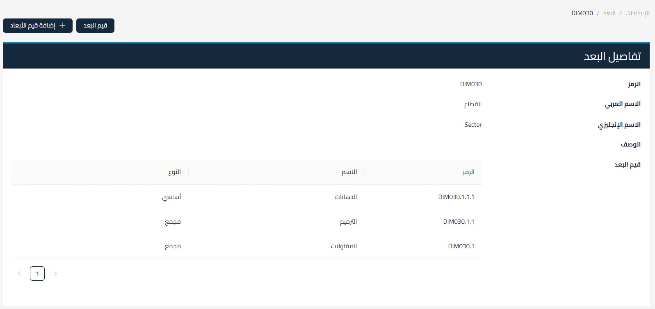Open the 'قيم البعد' button
Image resolution: width=655 pixels, height=309 pixels.
coord(95,25)
